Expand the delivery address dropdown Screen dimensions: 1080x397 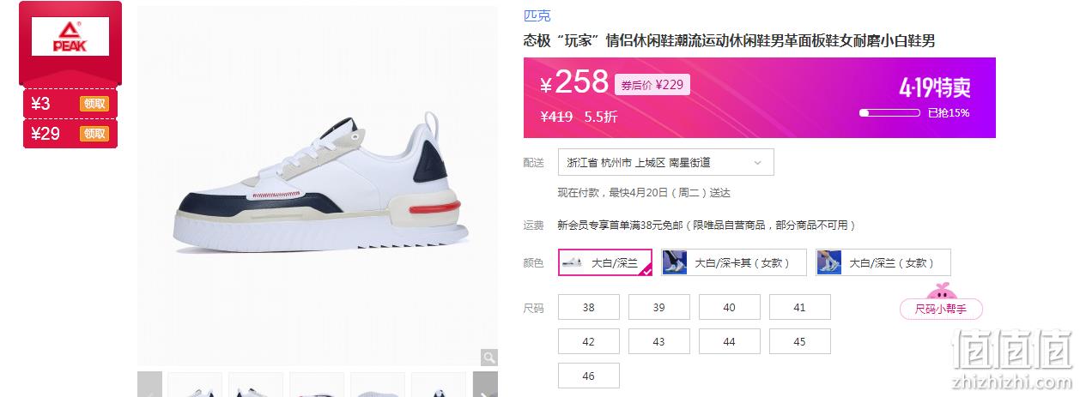tap(665, 162)
